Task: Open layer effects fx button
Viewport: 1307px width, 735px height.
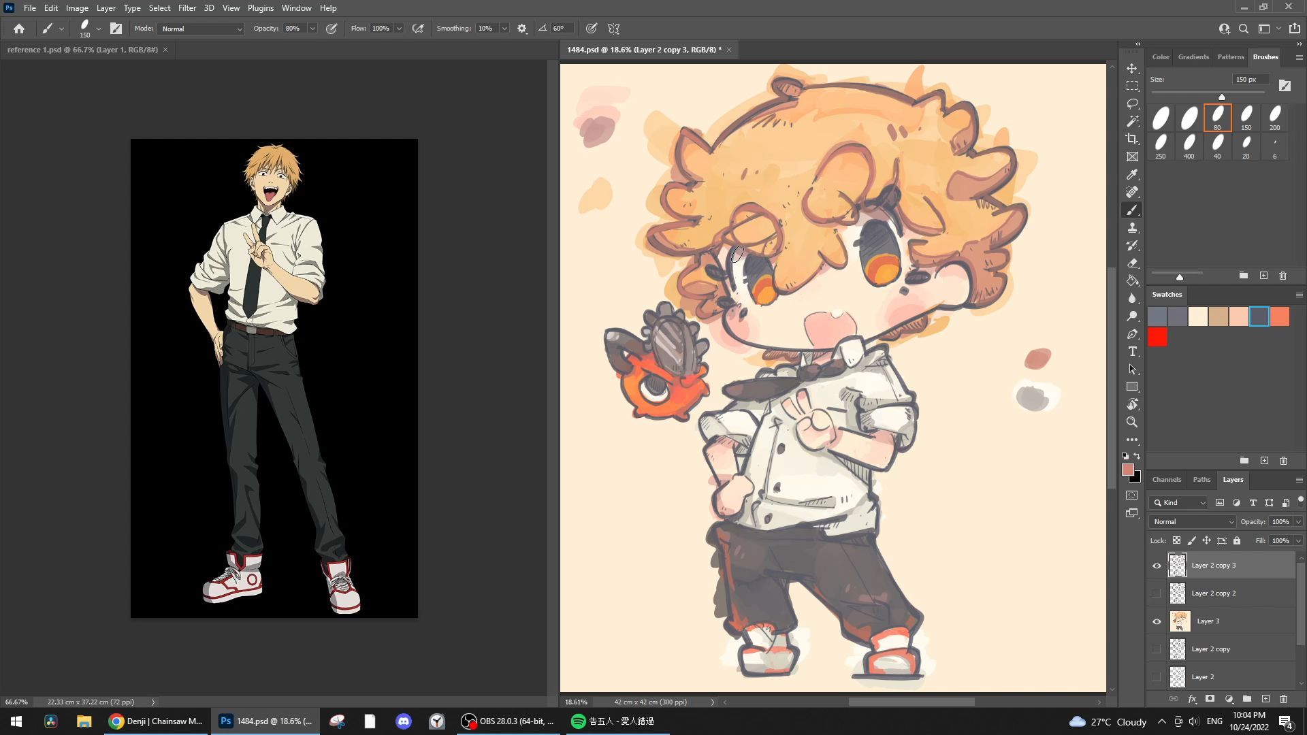Action: coord(1192,699)
